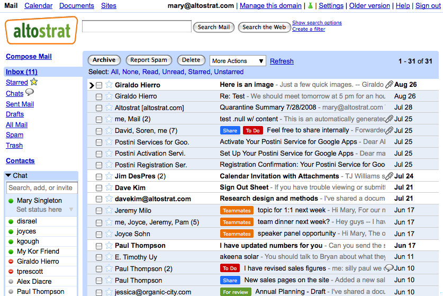This screenshot has height=296, width=443.
Task: Click the green labs flask icon in header
Action: (310, 5)
